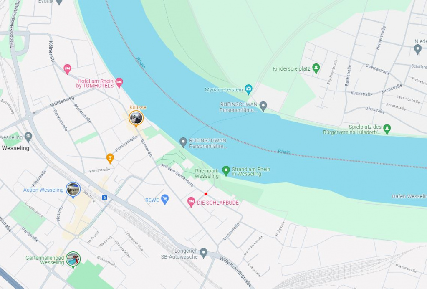Click the Longerich SB-Autowäsche location pin
Image resolution: width=427 pixels, height=289 pixels.
pyautogui.click(x=203, y=253)
